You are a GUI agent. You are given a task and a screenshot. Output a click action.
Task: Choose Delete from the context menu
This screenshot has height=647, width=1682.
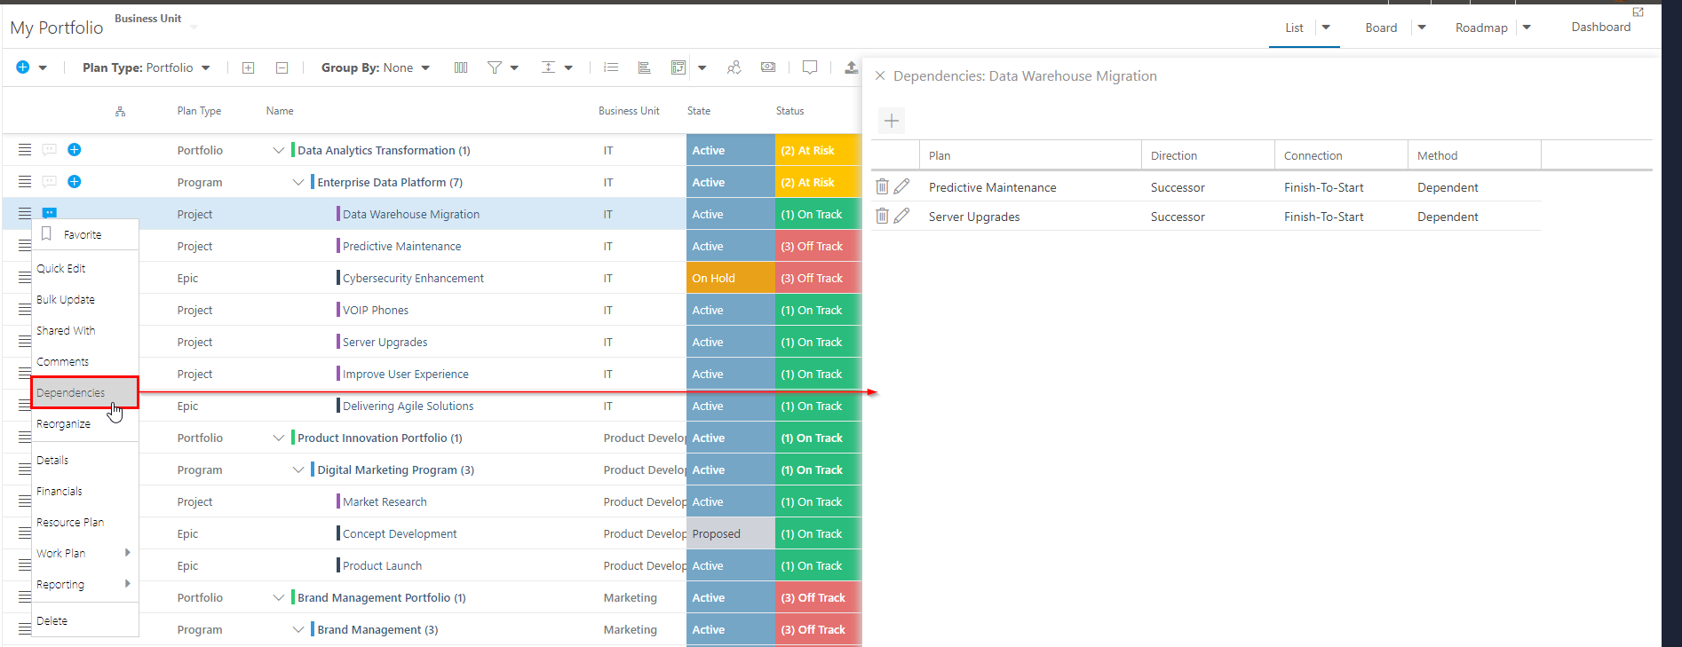pos(85,620)
